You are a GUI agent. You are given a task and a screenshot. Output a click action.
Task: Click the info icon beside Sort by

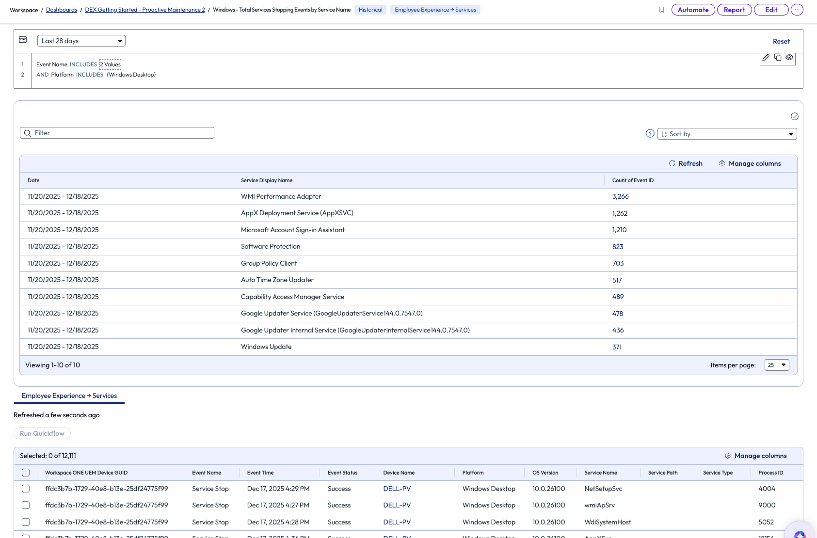coord(650,133)
